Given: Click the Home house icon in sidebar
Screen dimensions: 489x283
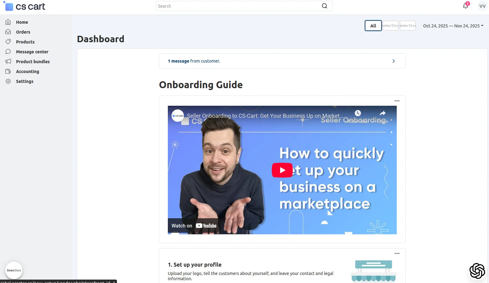Looking at the screenshot, I should [8, 22].
